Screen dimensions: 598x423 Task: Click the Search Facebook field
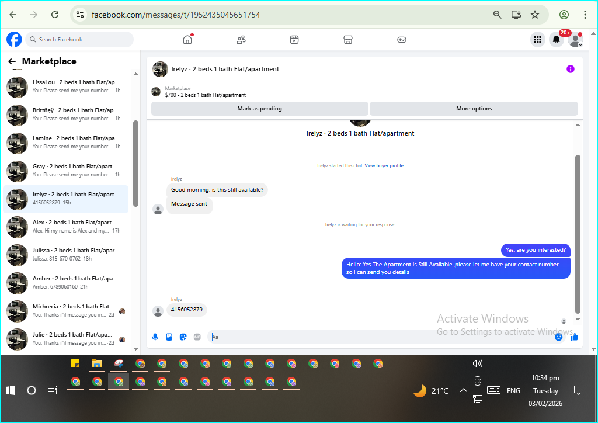[79, 39]
